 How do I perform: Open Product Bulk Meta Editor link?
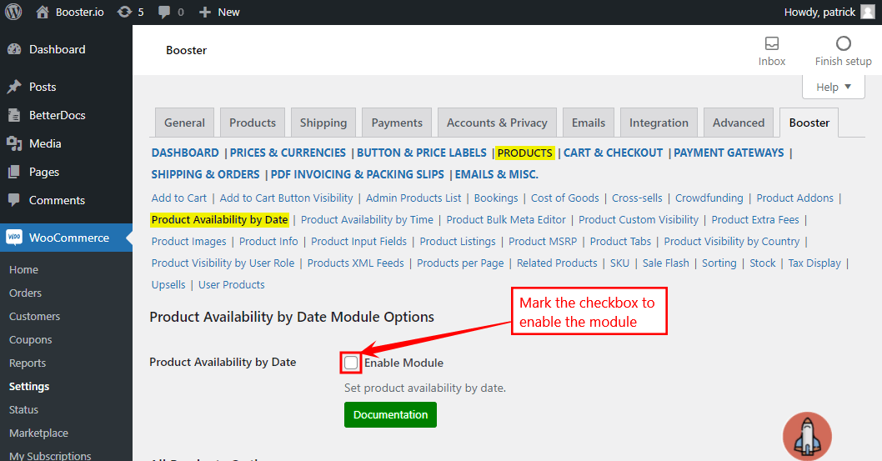[x=506, y=220]
